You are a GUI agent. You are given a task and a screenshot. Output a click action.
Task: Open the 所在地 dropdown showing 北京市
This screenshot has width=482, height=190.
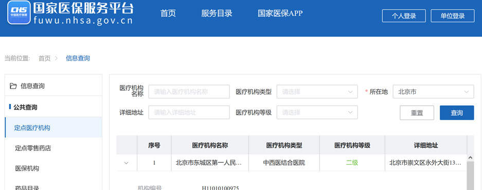point(433,92)
